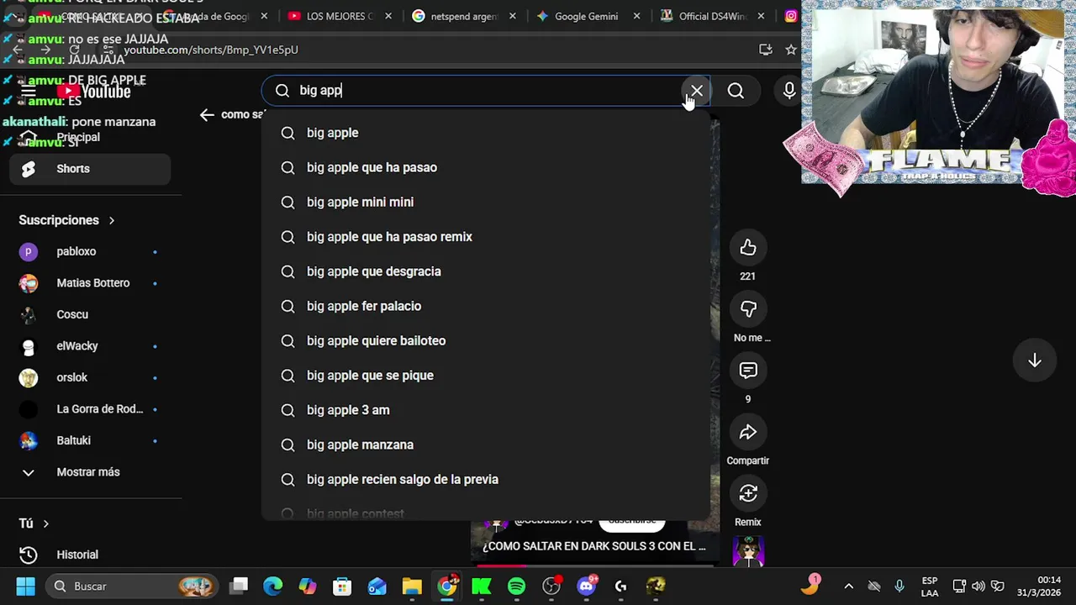Open Kick app from the taskbar
The width and height of the screenshot is (1076, 605).
(482, 587)
